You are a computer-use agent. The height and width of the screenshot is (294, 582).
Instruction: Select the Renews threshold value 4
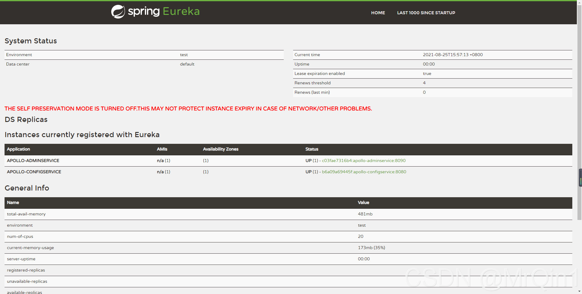point(424,83)
